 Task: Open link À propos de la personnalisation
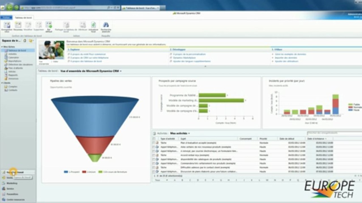coord(189,54)
